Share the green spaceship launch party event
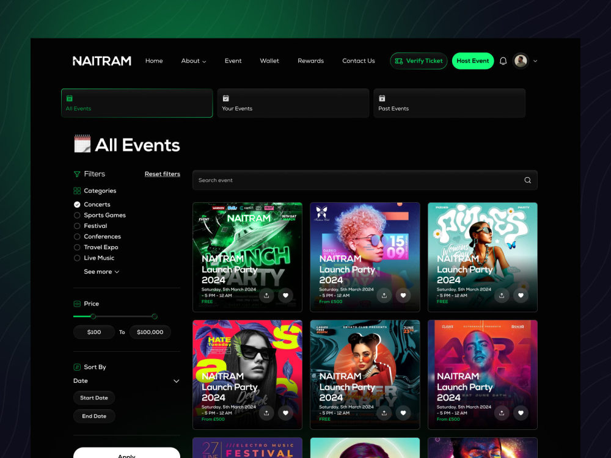 (266, 296)
